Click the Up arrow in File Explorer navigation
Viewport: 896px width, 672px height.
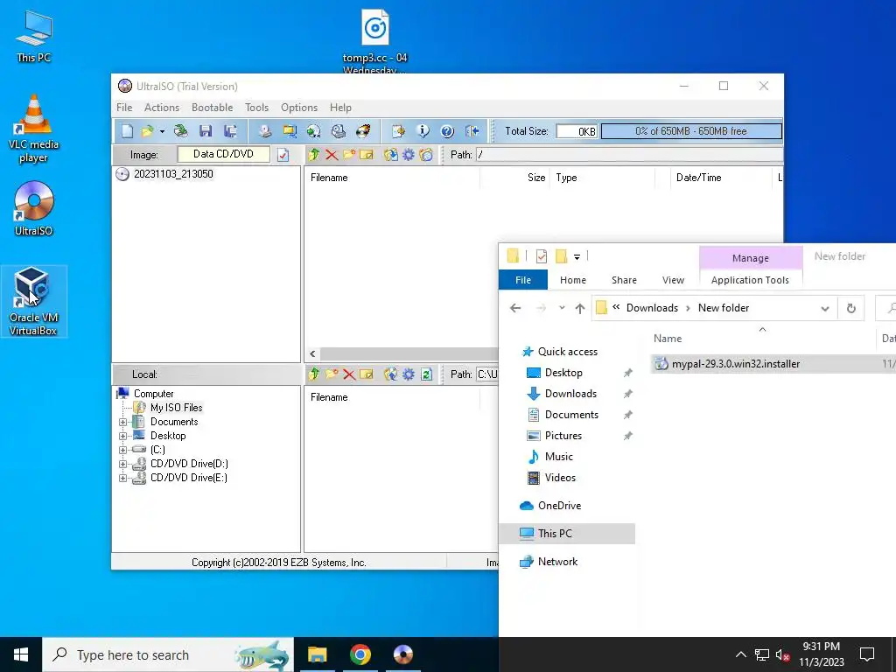tap(580, 309)
